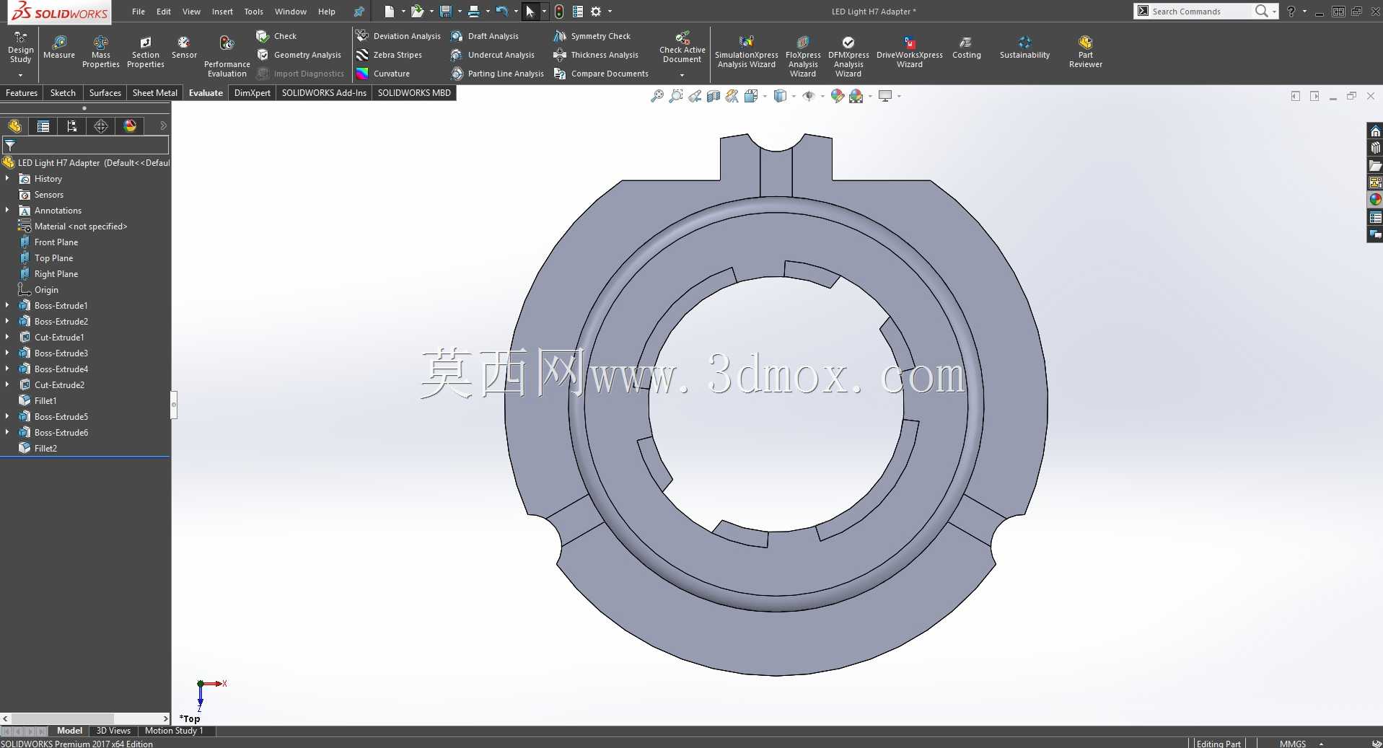
Task: Expand the Boss-Extrude1 feature
Action: click(x=7, y=305)
